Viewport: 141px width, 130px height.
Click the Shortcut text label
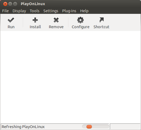pyautogui.click(x=101, y=27)
